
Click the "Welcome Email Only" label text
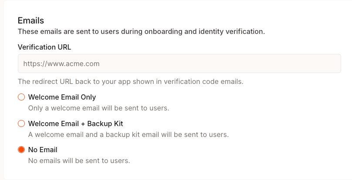[62, 97]
